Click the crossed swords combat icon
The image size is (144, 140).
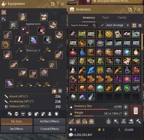pyautogui.click(x=4, y=13)
